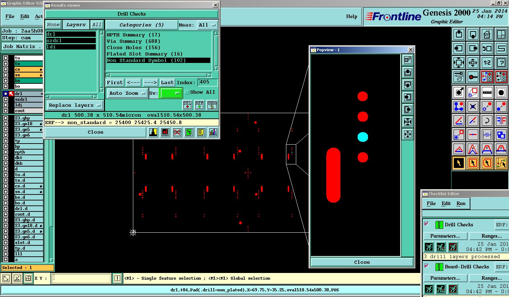Select the rotate arrow tool
509x297 pixels.
click(x=487, y=121)
